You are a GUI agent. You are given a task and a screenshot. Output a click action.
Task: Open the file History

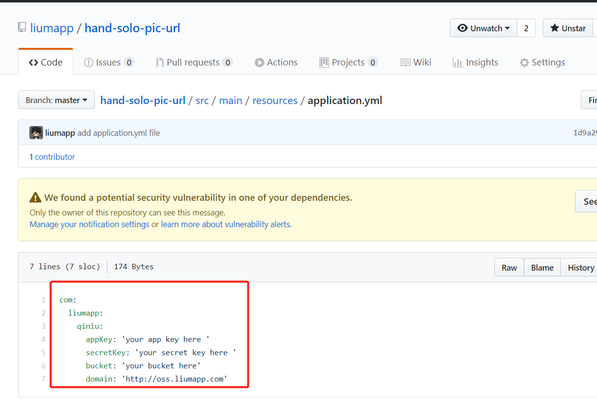pyautogui.click(x=580, y=268)
